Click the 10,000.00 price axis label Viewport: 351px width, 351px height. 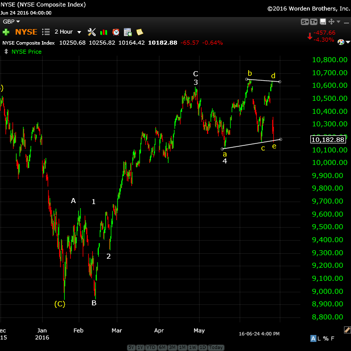(x=329, y=162)
